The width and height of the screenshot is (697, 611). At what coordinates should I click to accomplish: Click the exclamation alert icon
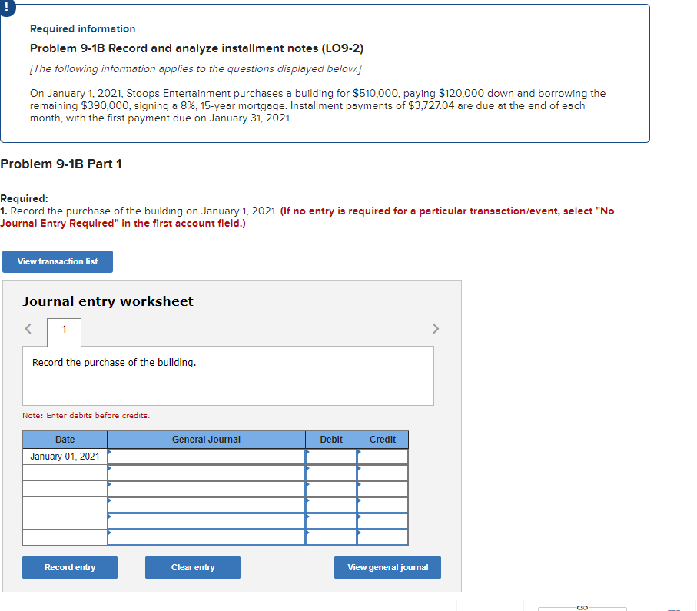[7, 7]
